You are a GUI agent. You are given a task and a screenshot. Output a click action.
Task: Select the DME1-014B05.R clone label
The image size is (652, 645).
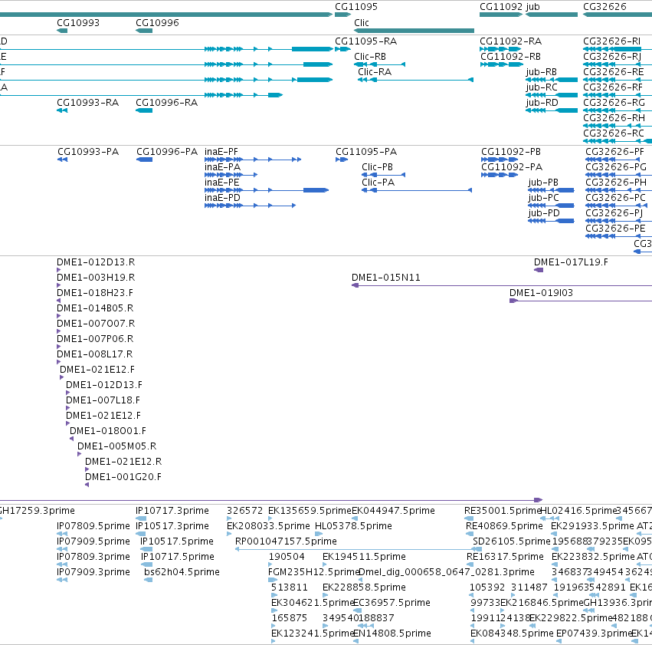point(95,309)
